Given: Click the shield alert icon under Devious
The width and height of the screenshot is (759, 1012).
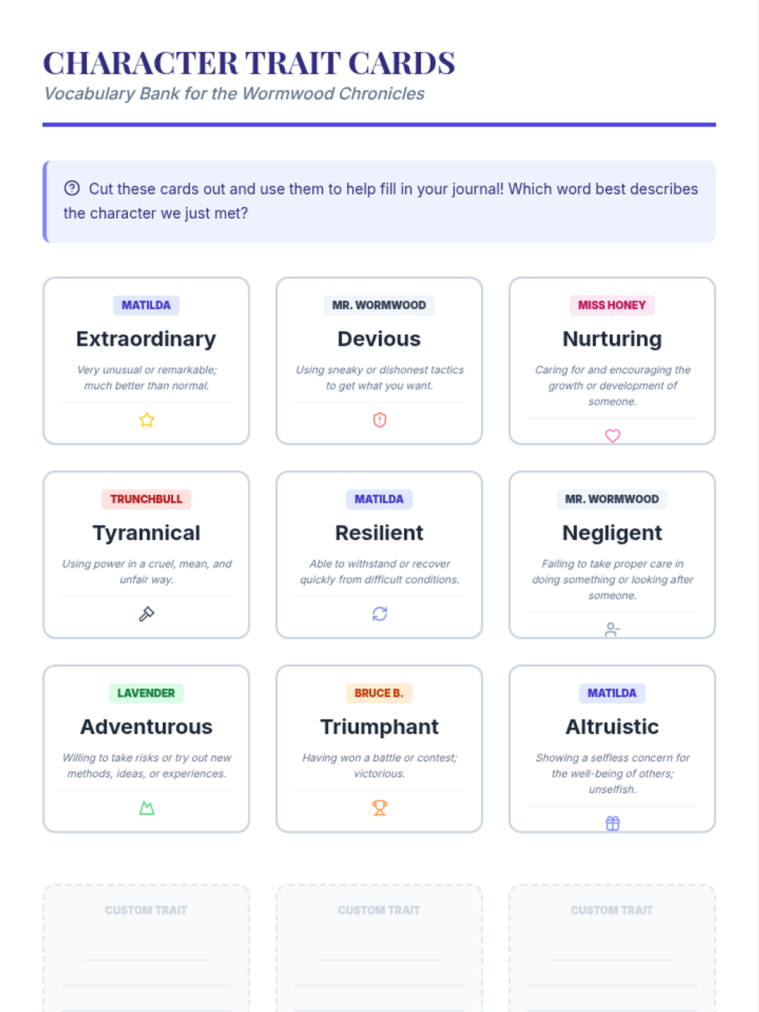Looking at the screenshot, I should [x=379, y=420].
